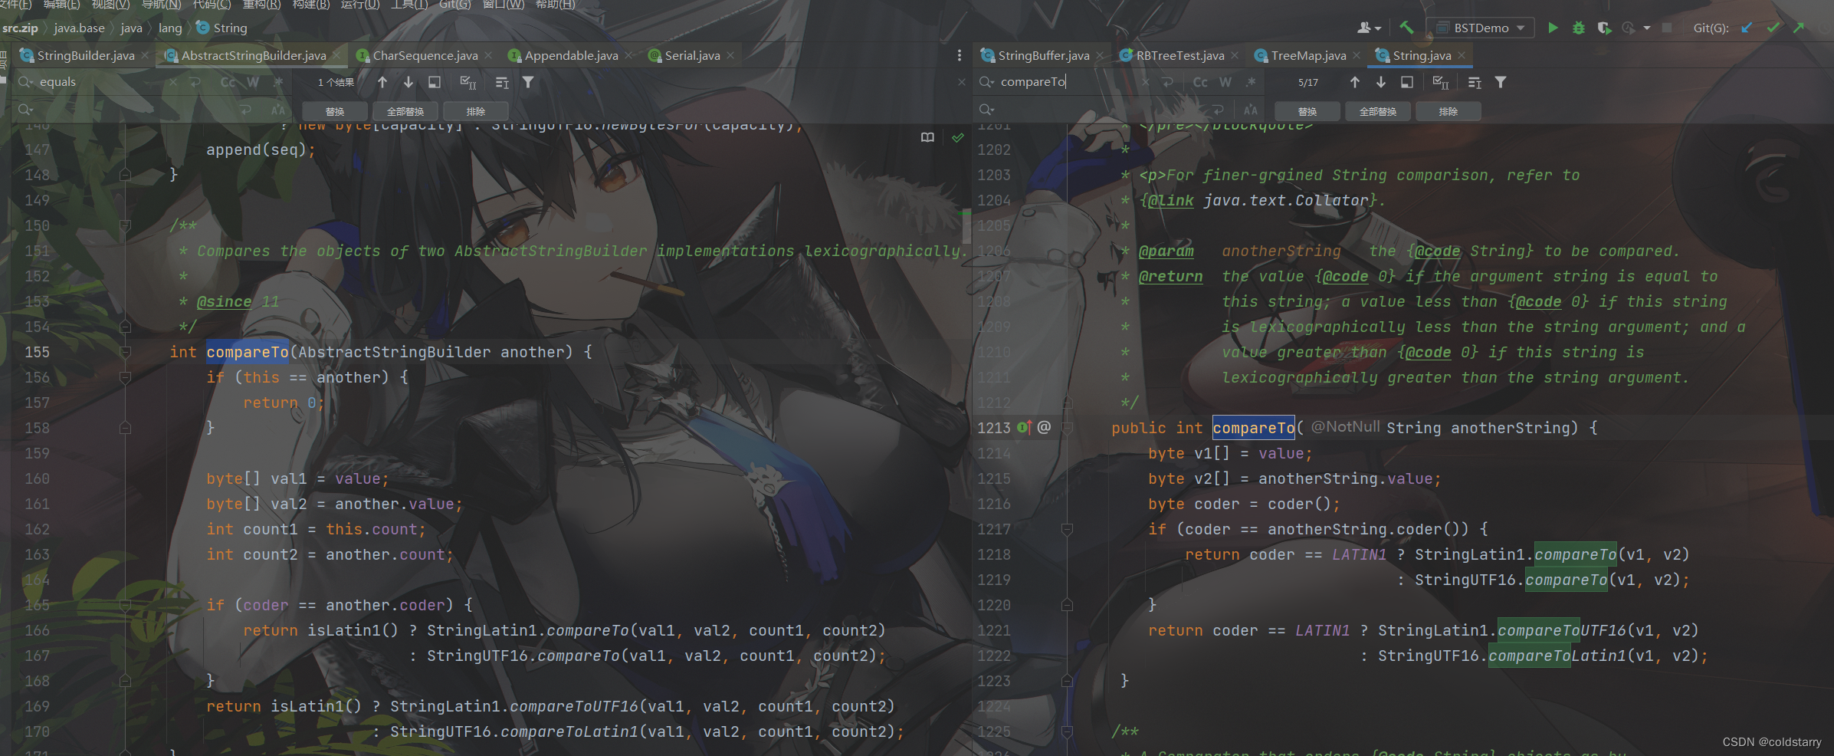Click the java.base breadcrumb
1834x756 pixels.
(79, 28)
